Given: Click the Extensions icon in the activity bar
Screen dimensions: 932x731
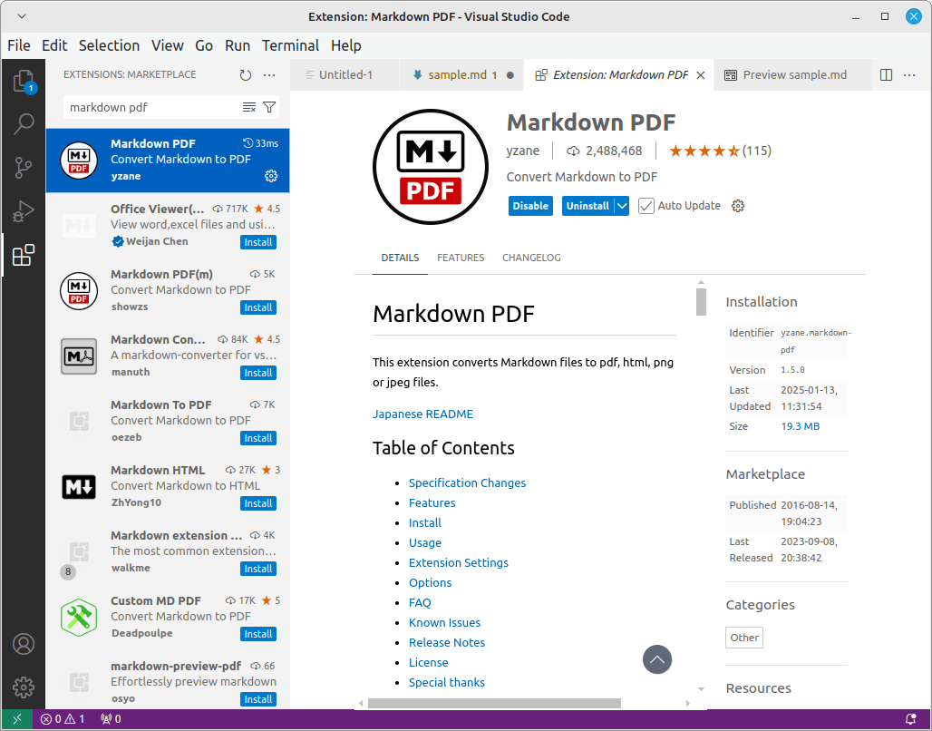Looking at the screenshot, I should click(24, 255).
